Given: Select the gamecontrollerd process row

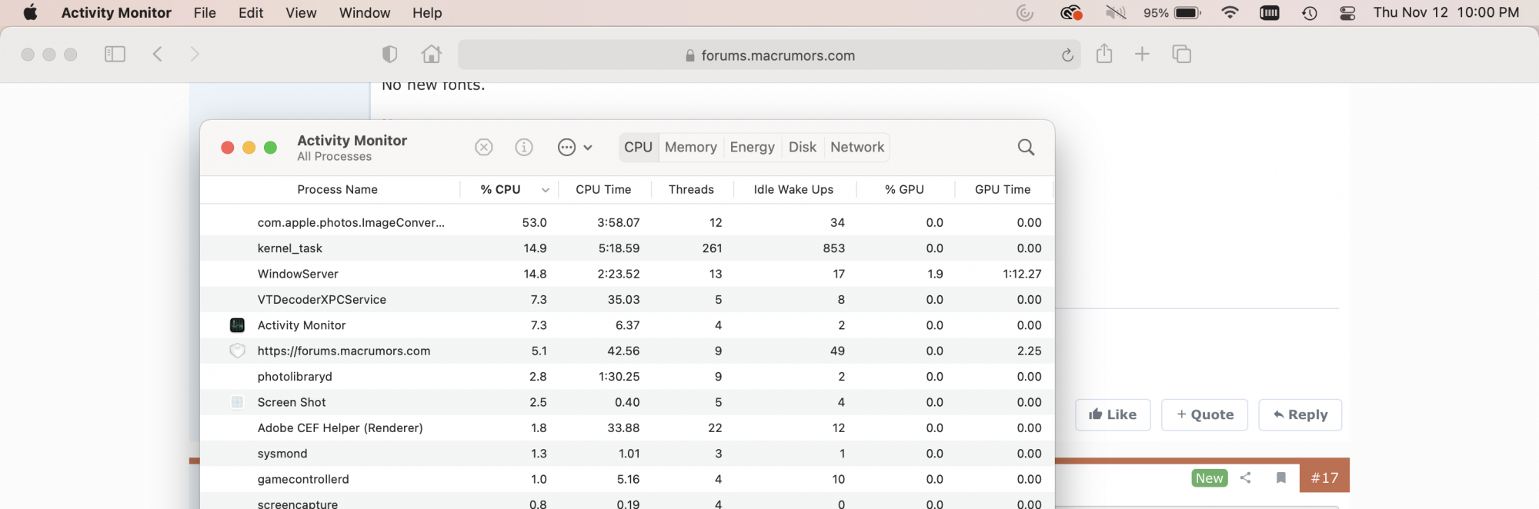Looking at the screenshot, I should pyautogui.click(x=627, y=479).
